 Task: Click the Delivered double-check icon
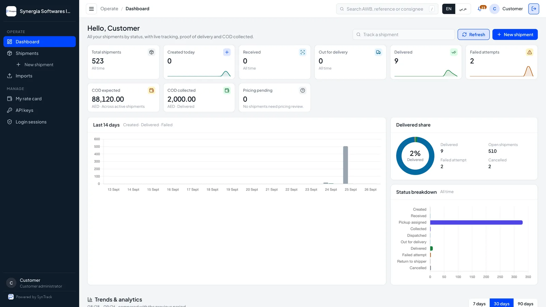point(454,52)
